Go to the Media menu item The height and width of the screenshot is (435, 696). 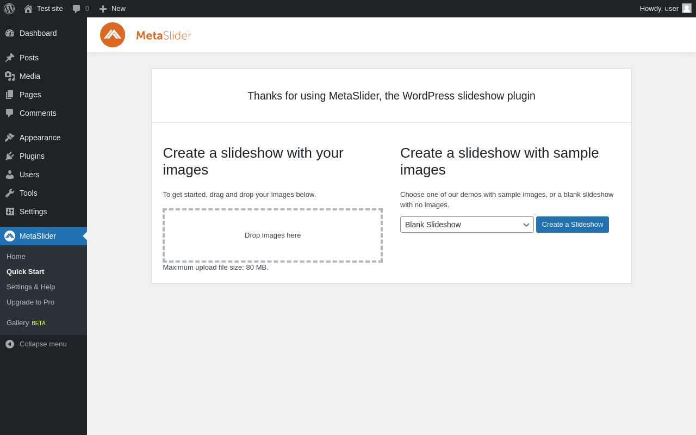tap(30, 76)
